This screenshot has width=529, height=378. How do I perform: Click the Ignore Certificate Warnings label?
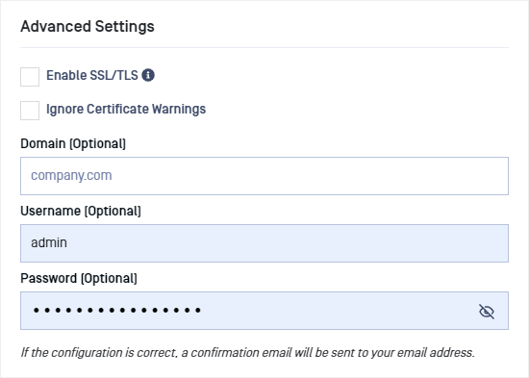pyautogui.click(x=126, y=109)
